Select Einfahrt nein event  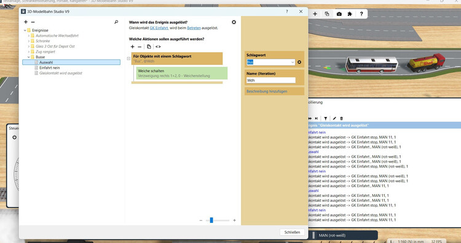(49, 67)
